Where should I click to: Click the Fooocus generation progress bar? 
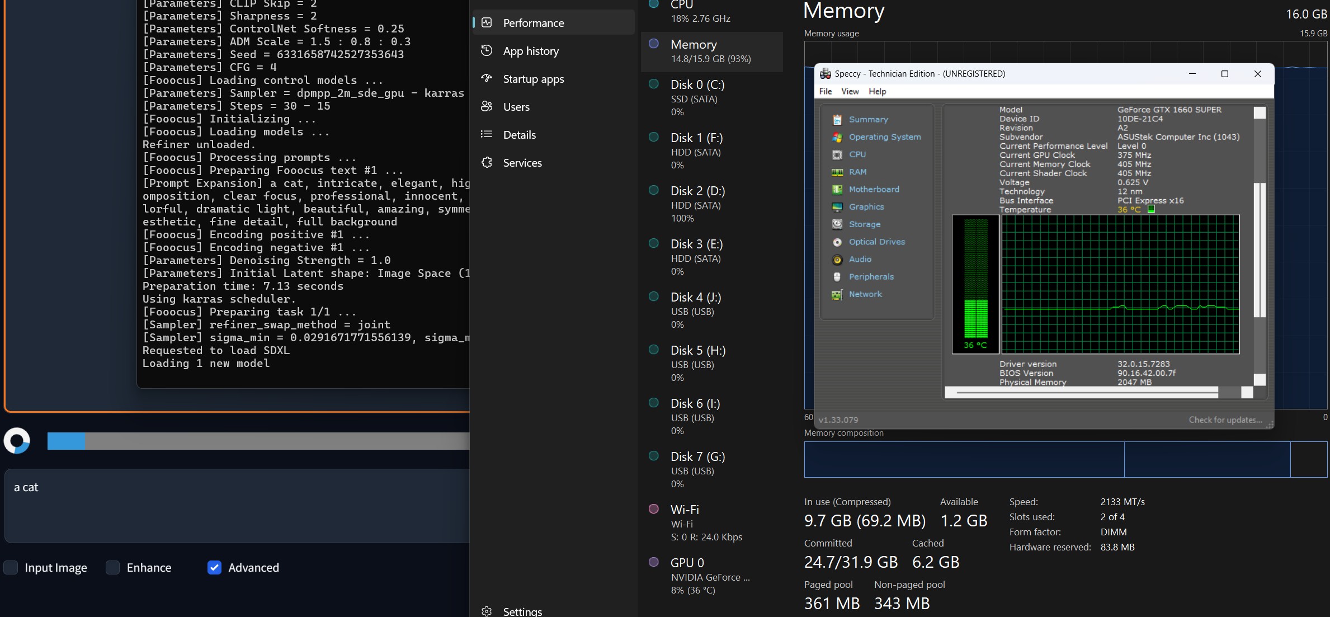click(x=257, y=441)
